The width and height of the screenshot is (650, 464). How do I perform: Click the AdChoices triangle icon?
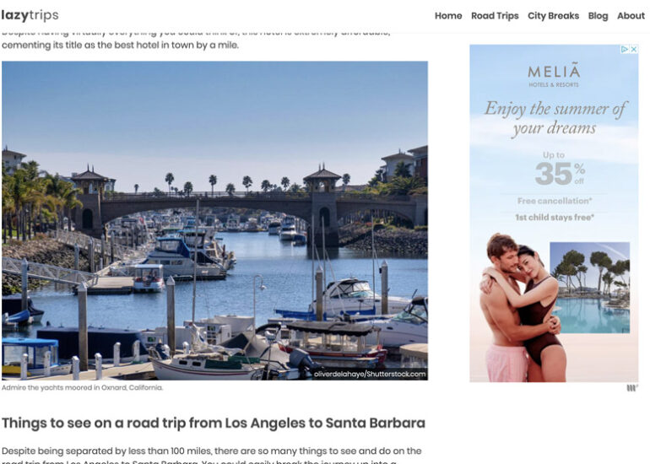pyautogui.click(x=625, y=49)
